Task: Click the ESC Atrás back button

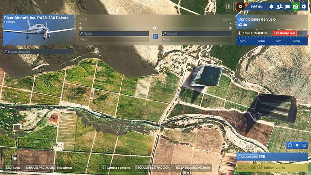Action: click(x=13, y=168)
